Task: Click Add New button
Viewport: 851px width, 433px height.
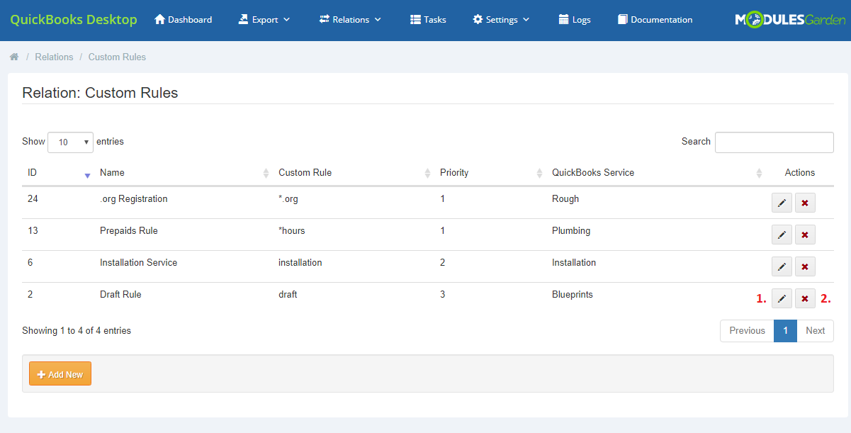Action: point(60,374)
